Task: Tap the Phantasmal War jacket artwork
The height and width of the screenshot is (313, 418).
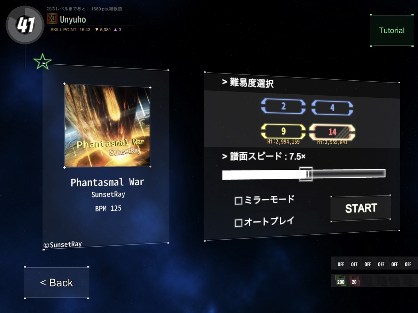Action: [x=108, y=126]
